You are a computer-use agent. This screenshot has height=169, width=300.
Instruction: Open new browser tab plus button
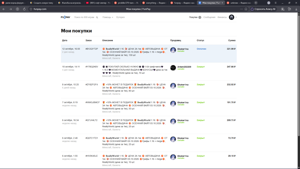(256, 3)
